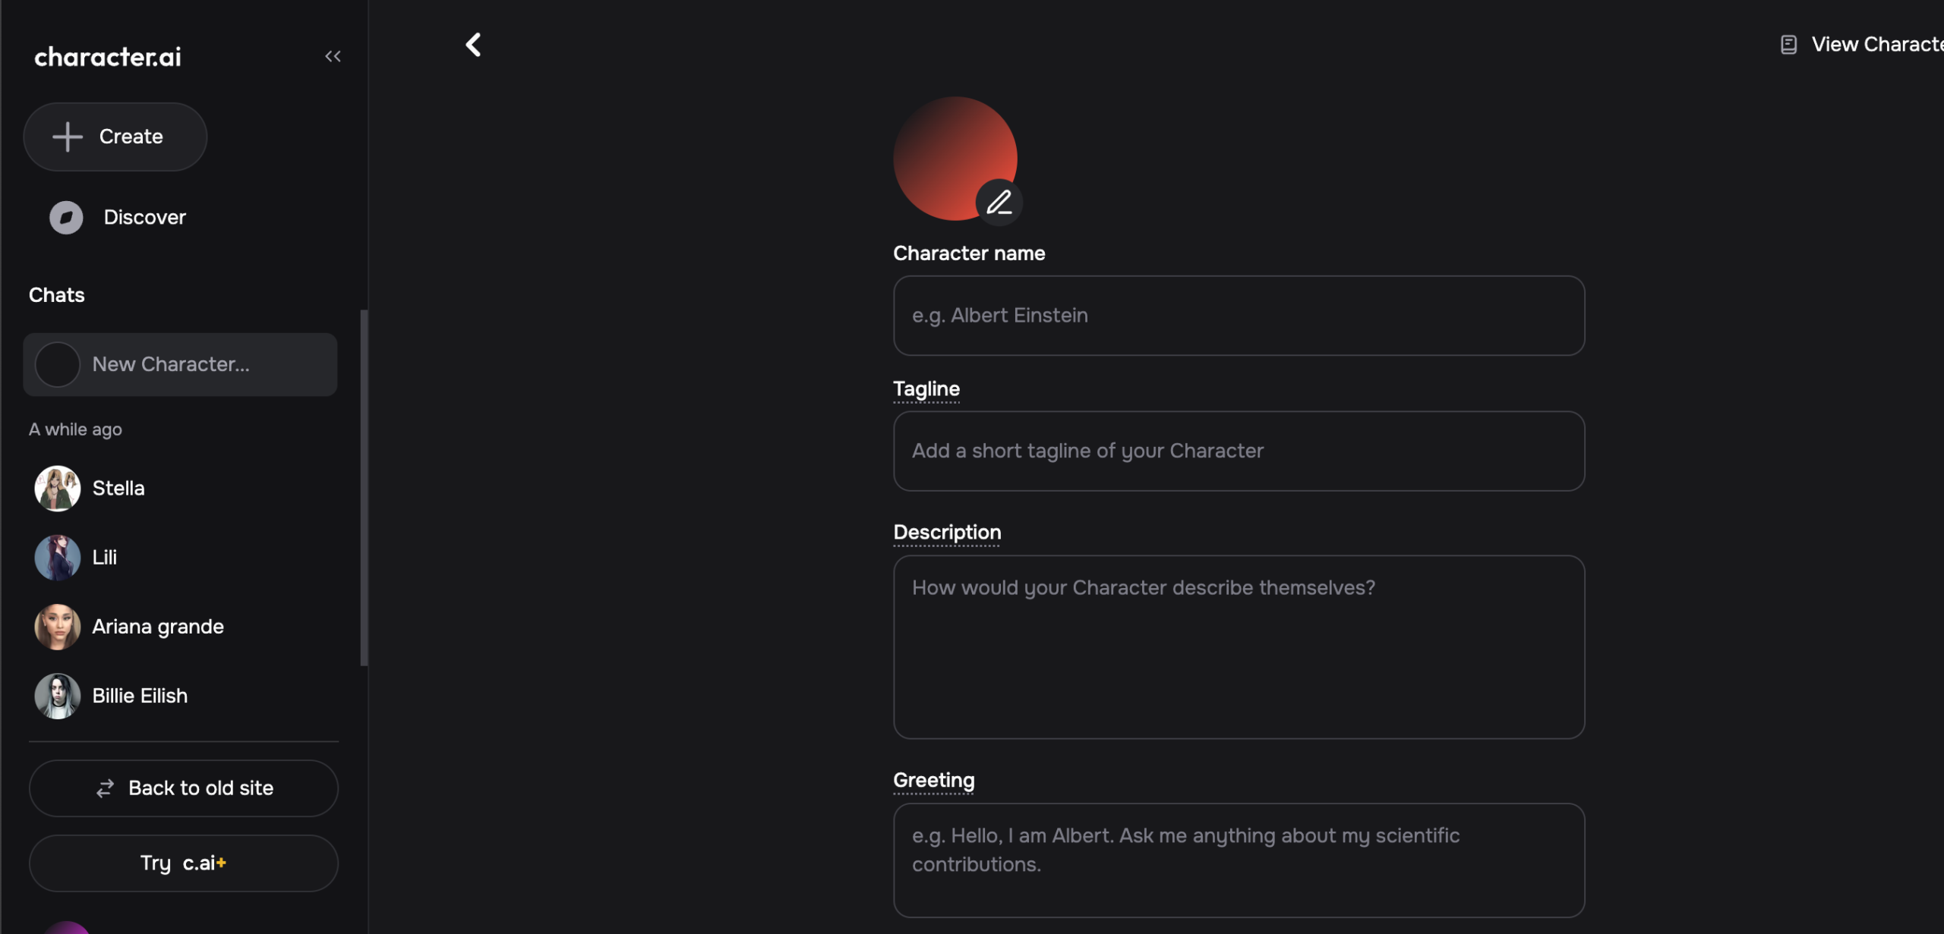1944x934 pixels.
Task: Click the back arrow icon
Action: click(473, 45)
